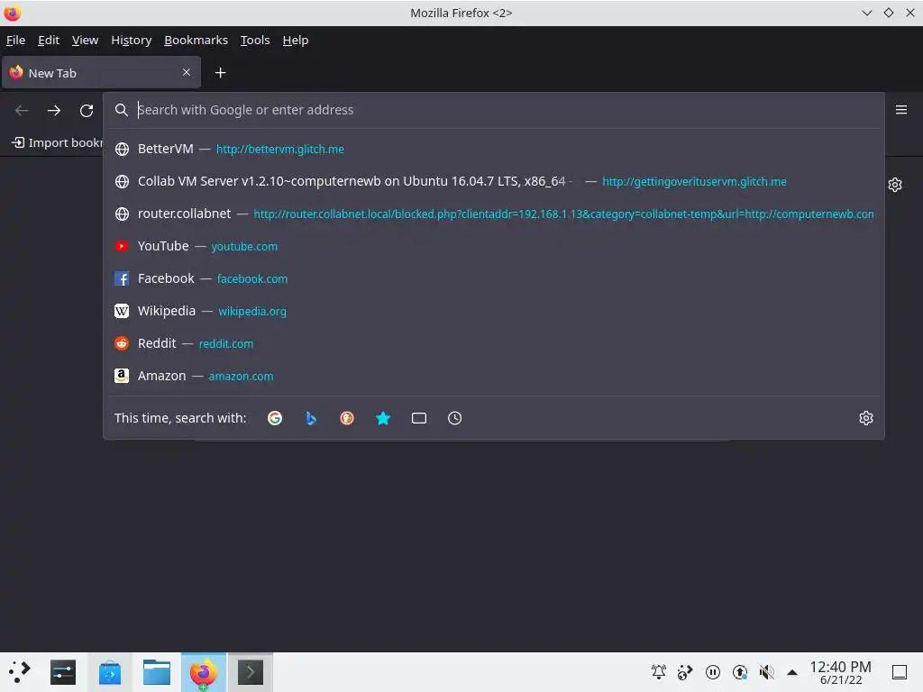
Task: Click the BetterVM suggestion title
Action: click(x=166, y=149)
